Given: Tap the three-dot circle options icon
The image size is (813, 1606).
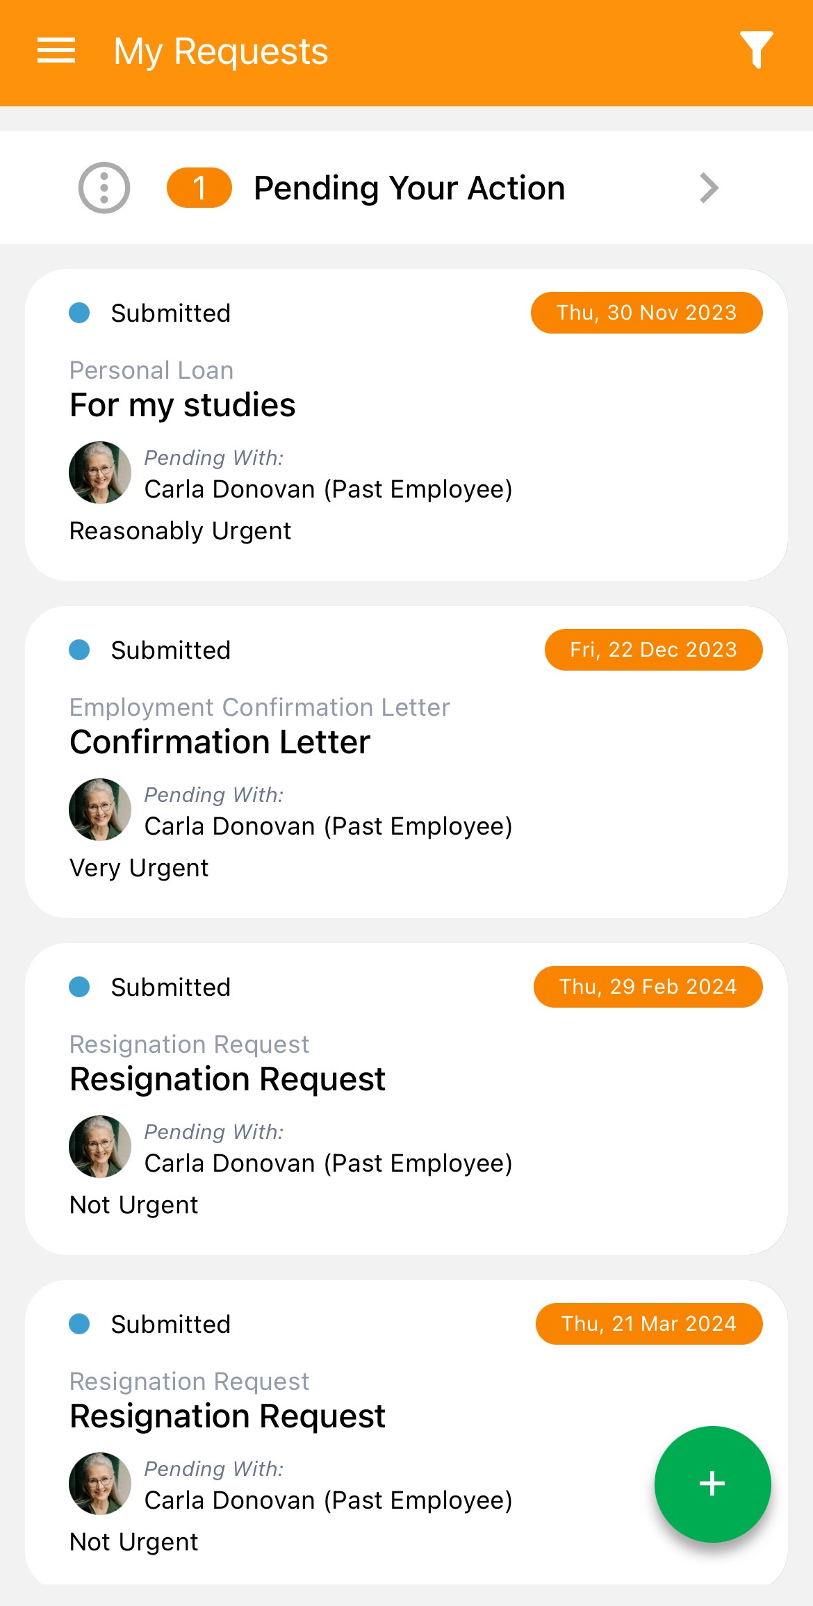Looking at the screenshot, I should [x=104, y=188].
